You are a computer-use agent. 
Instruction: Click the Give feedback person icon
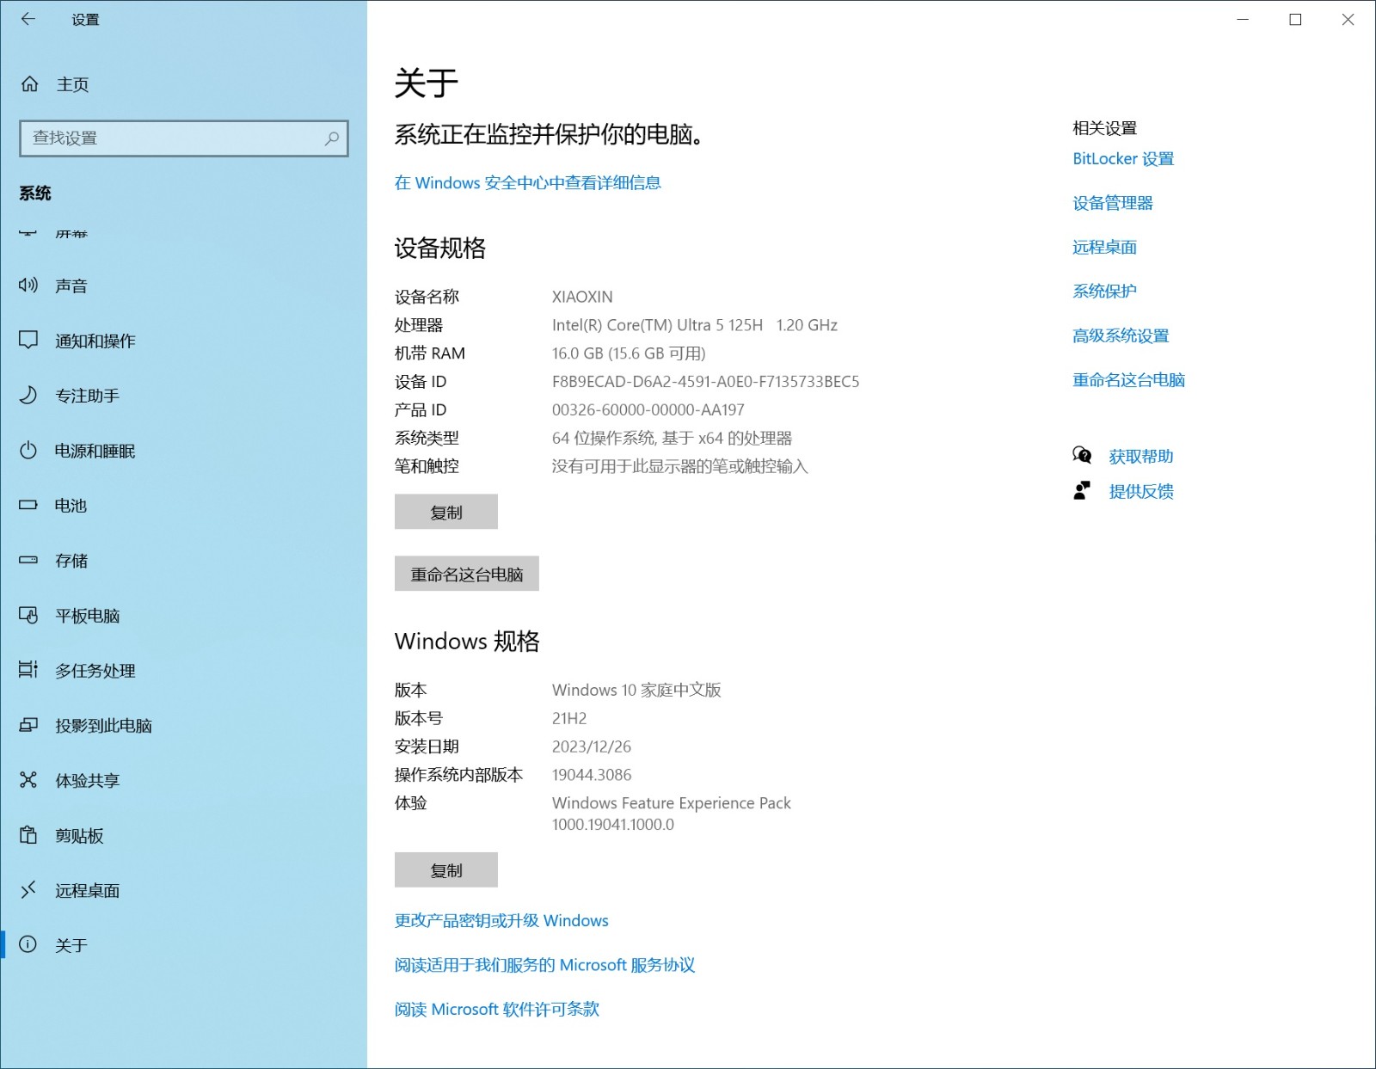pyautogui.click(x=1082, y=491)
